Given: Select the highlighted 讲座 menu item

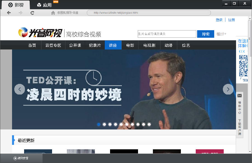Looking at the screenshot, I should (x=113, y=45).
